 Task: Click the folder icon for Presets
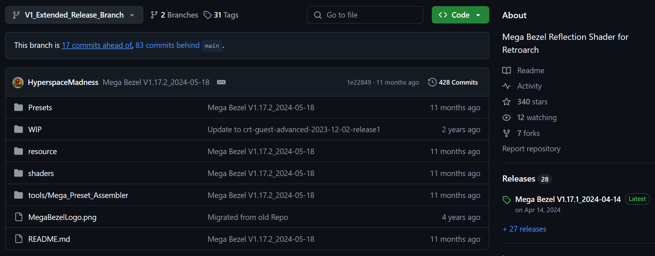[x=19, y=107]
